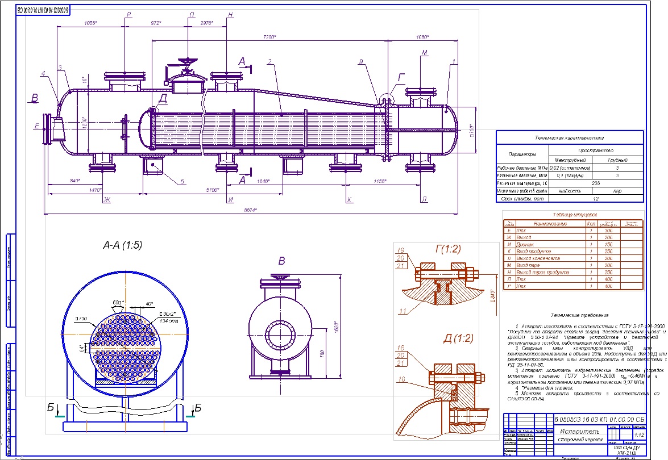Click the "5706*" dimension text

coord(212,190)
